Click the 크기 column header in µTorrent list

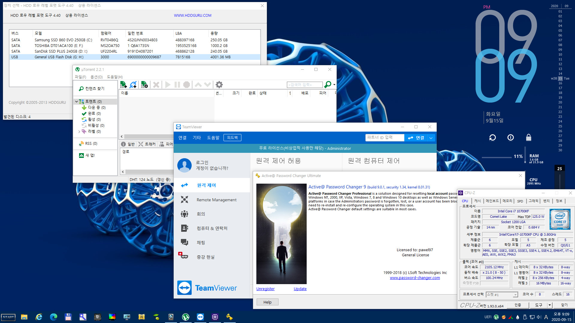[236, 93]
